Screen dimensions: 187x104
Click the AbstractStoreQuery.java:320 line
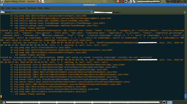55,89
